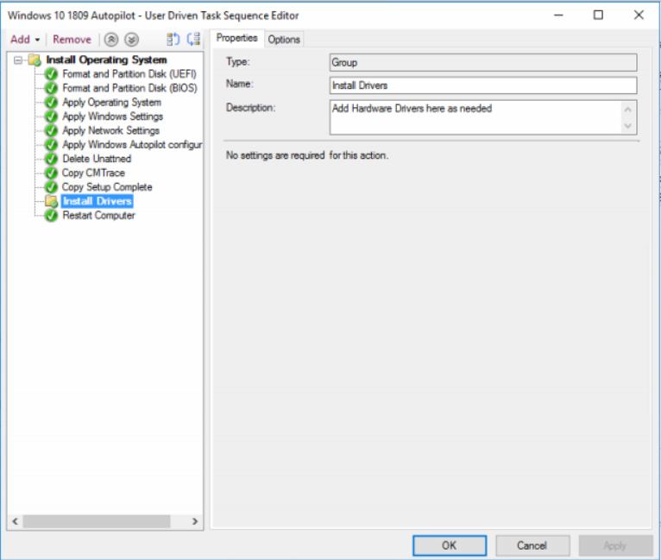Click Description box scroll up arrow
Viewport: 661px width, 560px height.
[628, 110]
